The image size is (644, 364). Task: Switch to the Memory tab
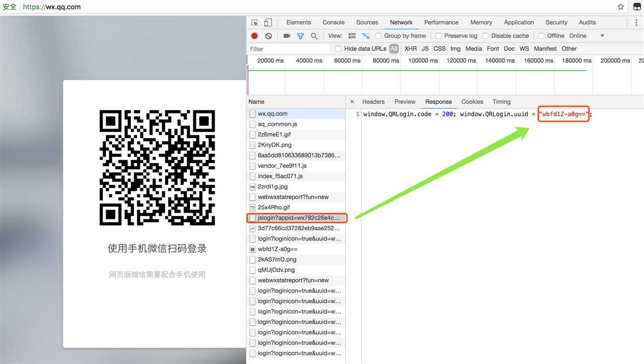(x=481, y=22)
